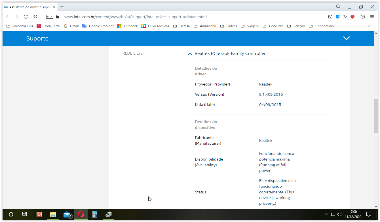Click the search tabs magnifier icon
Screen dimensions: 380x222
point(338,7)
